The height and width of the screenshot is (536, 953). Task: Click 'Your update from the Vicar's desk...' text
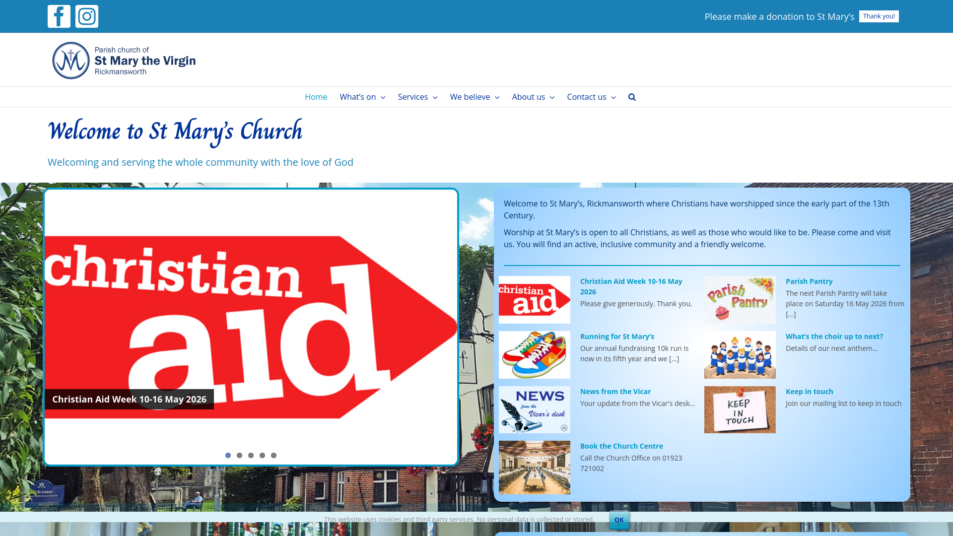pyautogui.click(x=637, y=403)
